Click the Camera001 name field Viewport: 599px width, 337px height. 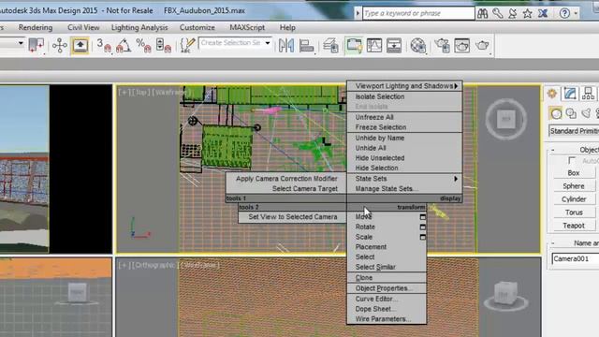tap(575, 258)
